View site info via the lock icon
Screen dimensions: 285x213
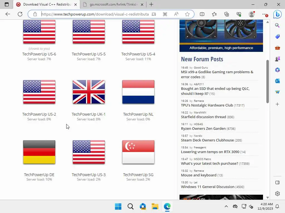tap(35, 14)
